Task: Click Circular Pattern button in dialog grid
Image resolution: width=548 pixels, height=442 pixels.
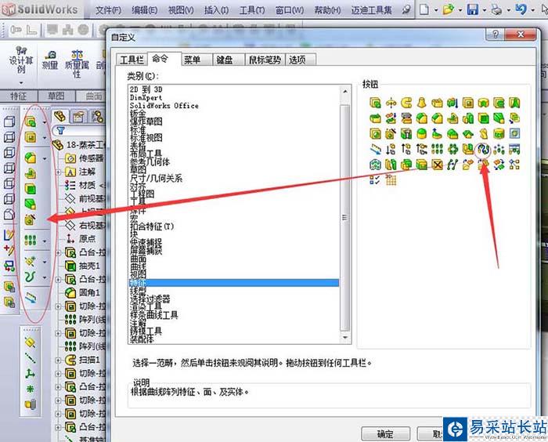Action: tap(452, 150)
